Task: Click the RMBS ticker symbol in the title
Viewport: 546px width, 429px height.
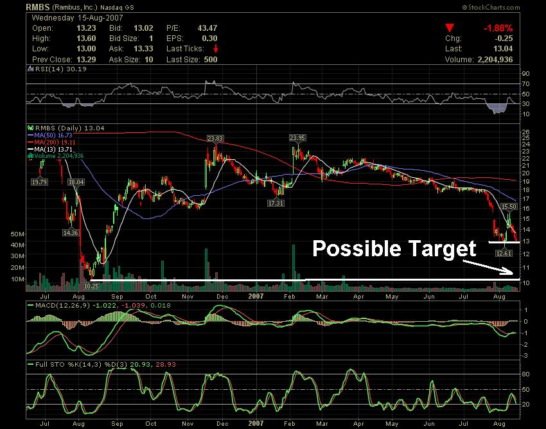Action: [38, 7]
